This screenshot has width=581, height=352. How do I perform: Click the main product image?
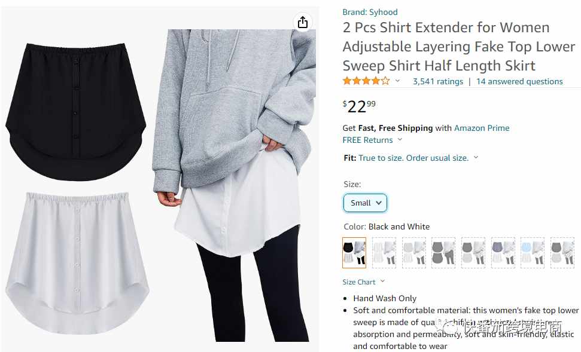pyautogui.click(x=160, y=177)
